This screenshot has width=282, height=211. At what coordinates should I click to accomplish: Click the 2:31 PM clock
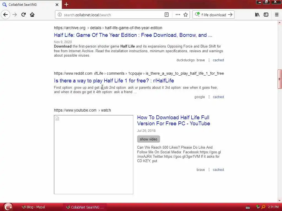point(273,207)
